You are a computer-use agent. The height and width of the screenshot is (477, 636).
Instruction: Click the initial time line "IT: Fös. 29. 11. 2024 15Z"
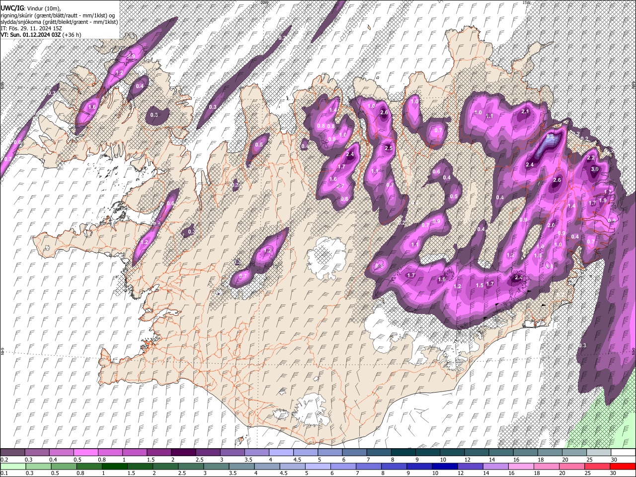[x=31, y=28]
